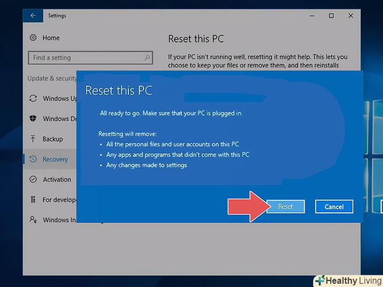Open the Activation sidebar item
This screenshot has height=287, width=383.
[57, 179]
